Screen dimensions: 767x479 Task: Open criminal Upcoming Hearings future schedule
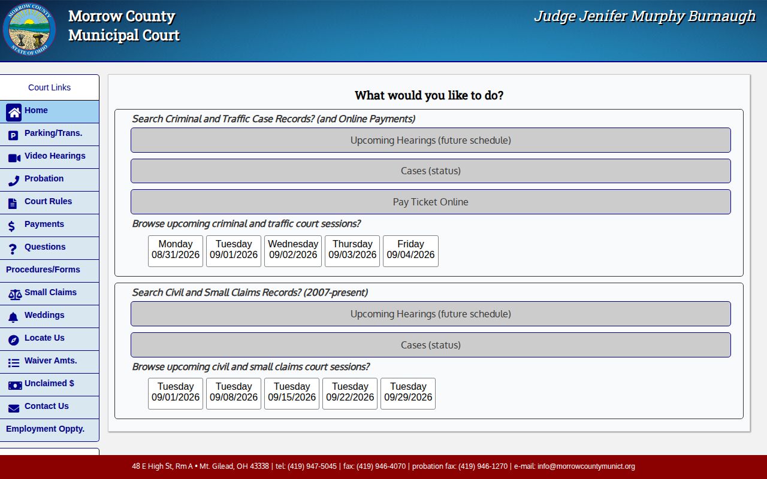(431, 140)
